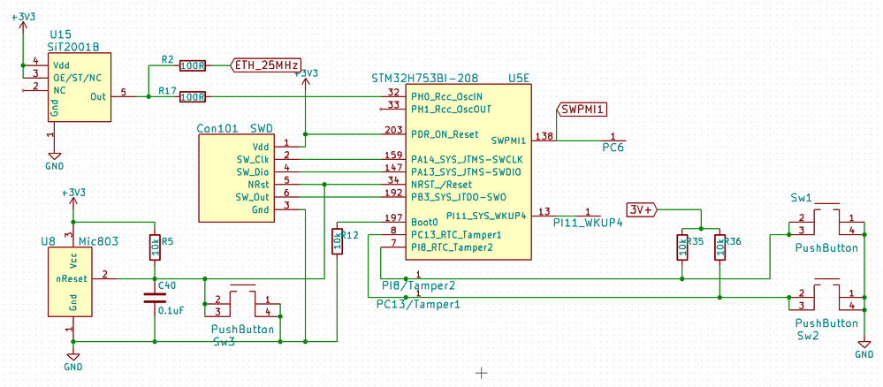The height and width of the screenshot is (387, 883).
Task: Click the 0.1uF value of C40
Action: coord(171,310)
